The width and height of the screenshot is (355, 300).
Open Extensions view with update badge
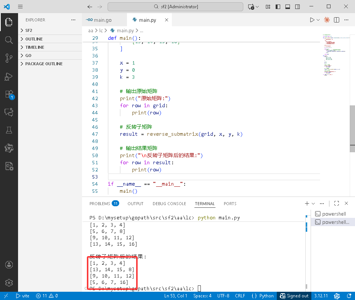click(9, 94)
